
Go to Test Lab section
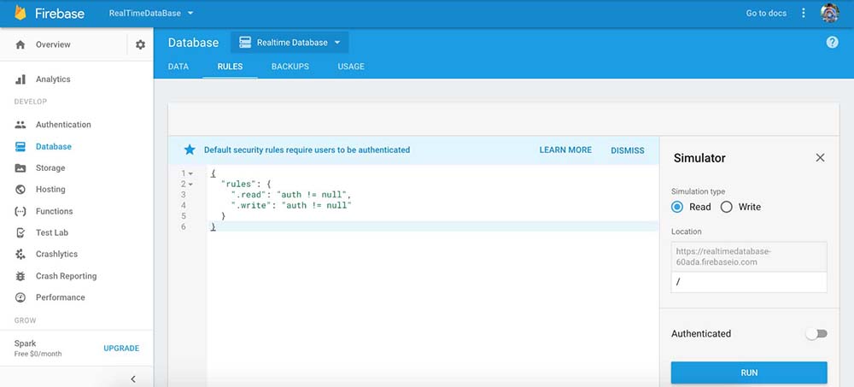pos(51,232)
